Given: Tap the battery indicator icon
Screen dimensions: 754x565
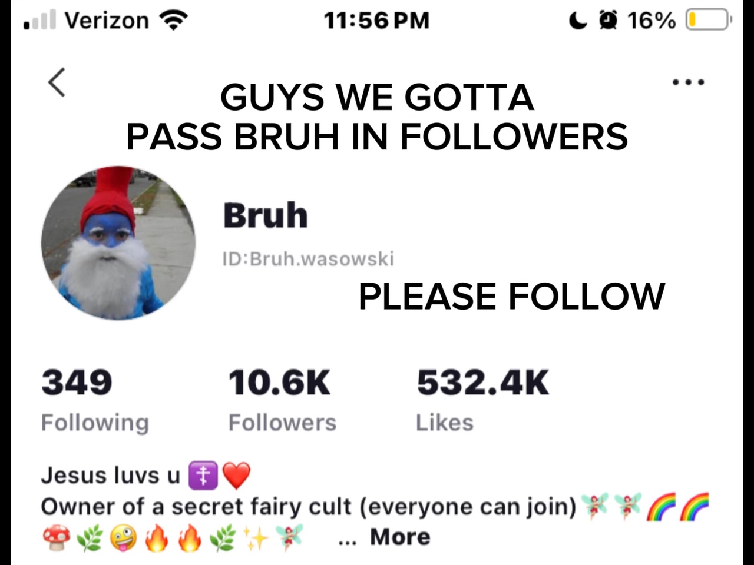Looking at the screenshot, I should 709,21.
